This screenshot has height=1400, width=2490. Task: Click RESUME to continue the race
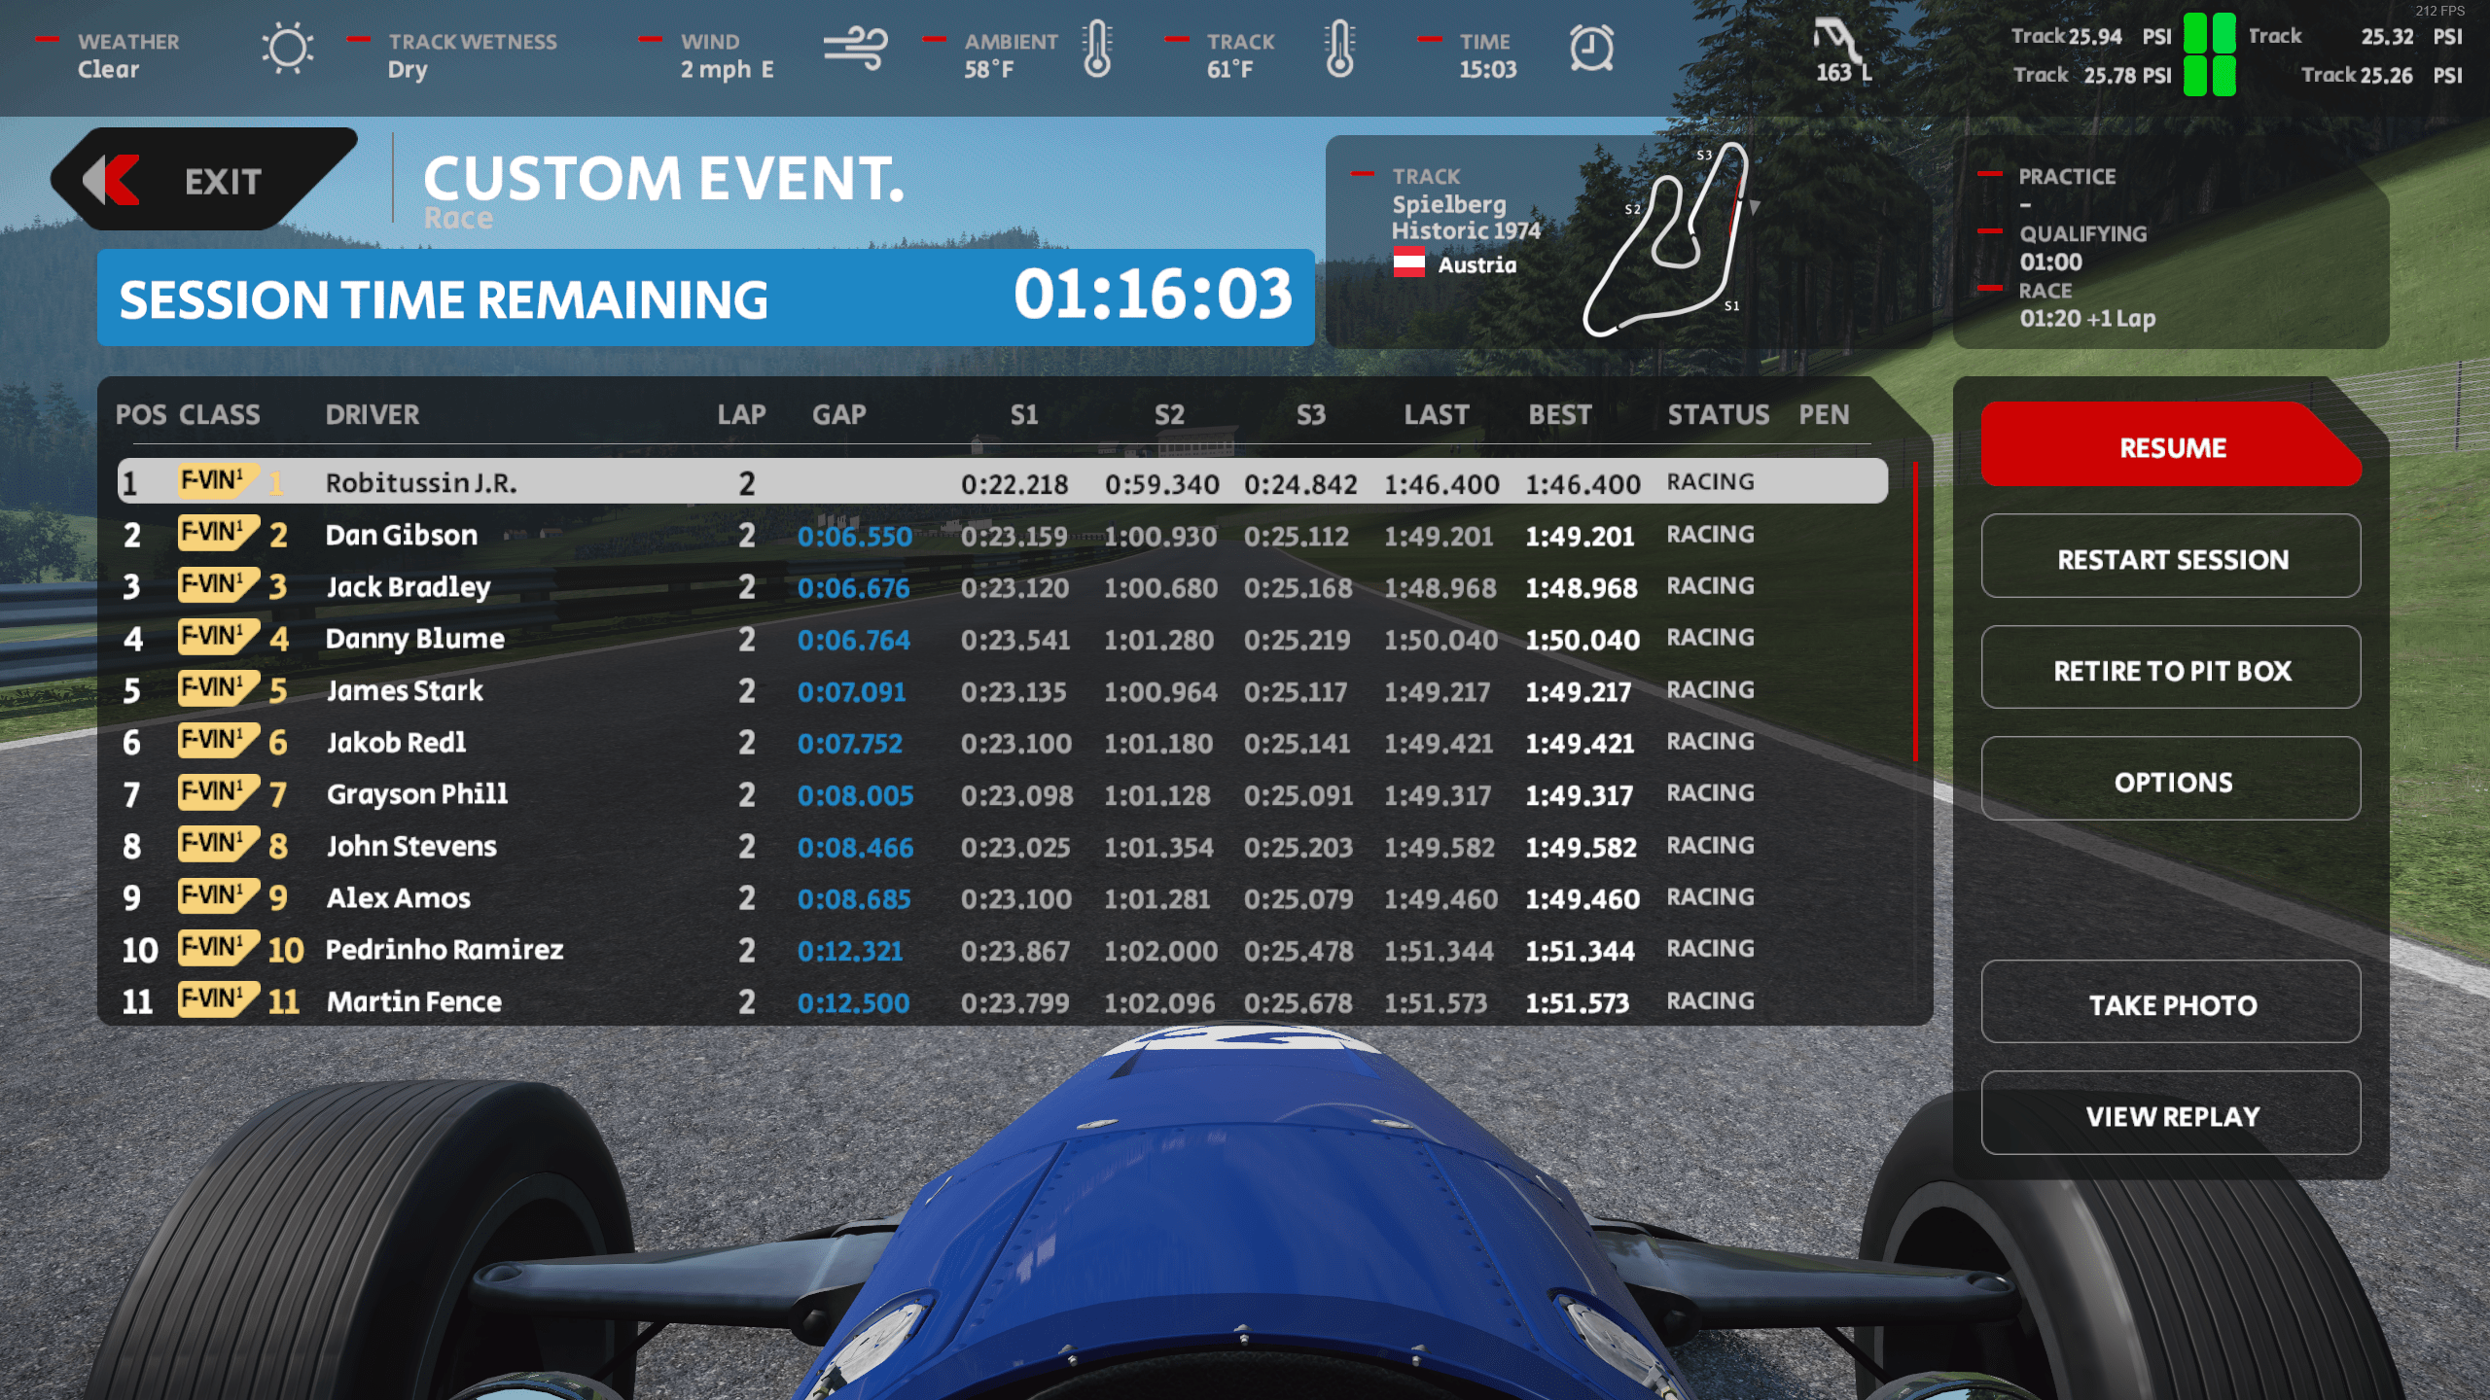[2172, 448]
